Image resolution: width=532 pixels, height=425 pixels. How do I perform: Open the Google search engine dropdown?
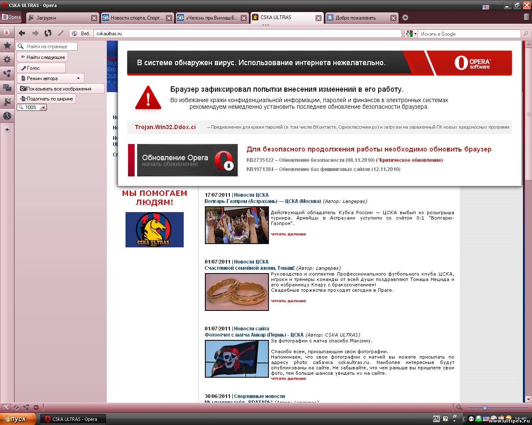(x=411, y=34)
